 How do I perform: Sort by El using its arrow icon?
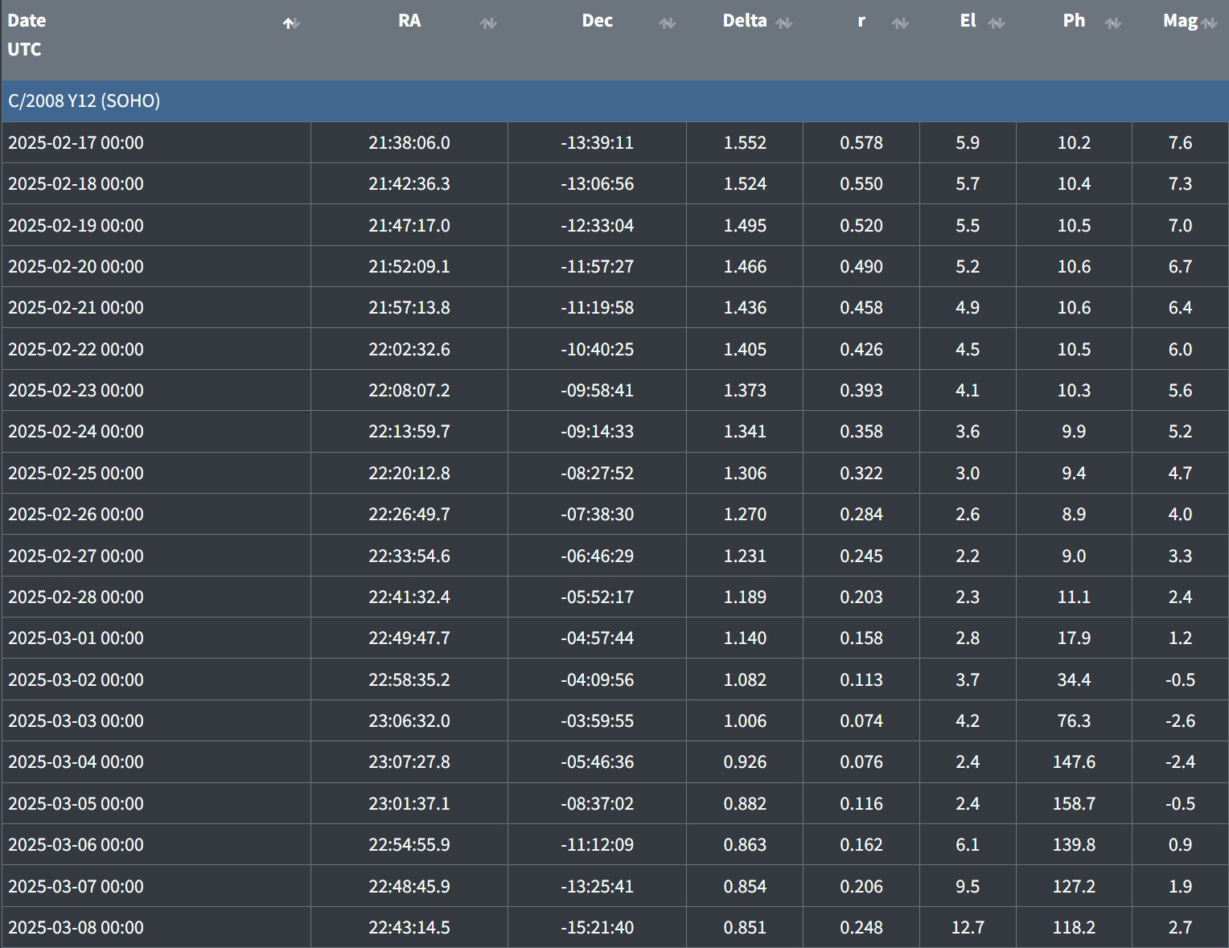[997, 23]
